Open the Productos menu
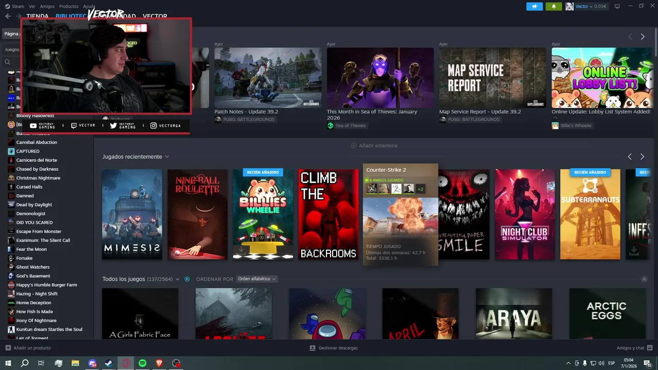 tap(69, 6)
